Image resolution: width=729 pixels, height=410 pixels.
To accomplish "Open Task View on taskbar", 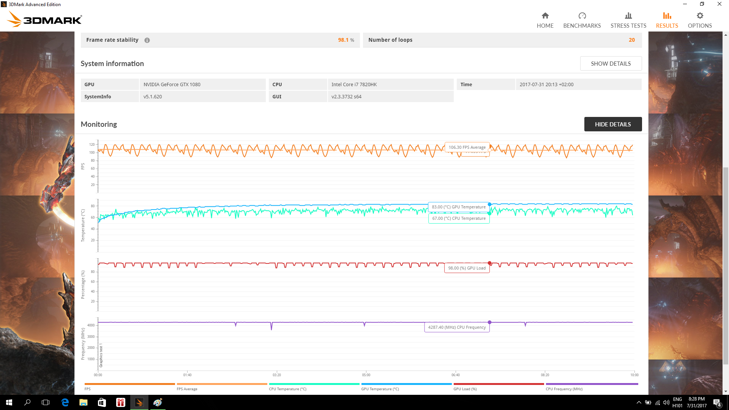I will point(46,402).
